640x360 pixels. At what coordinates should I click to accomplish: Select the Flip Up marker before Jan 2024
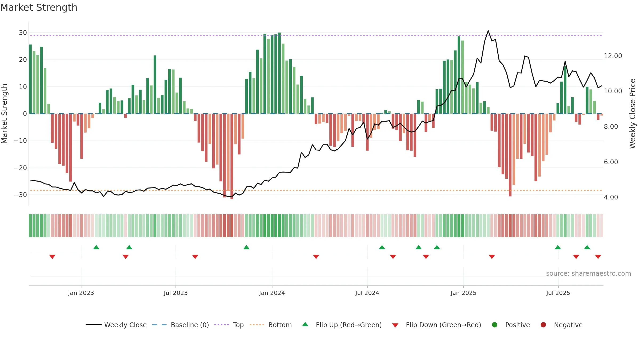[246, 247]
